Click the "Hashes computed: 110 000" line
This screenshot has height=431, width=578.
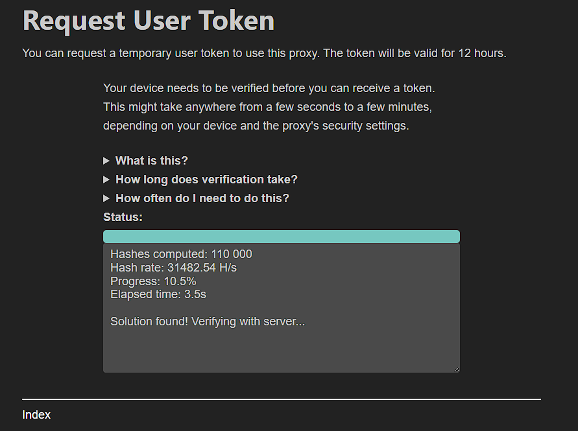pos(181,254)
